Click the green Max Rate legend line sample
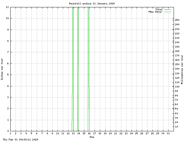The height and width of the screenshot is (141, 188). [168, 12]
